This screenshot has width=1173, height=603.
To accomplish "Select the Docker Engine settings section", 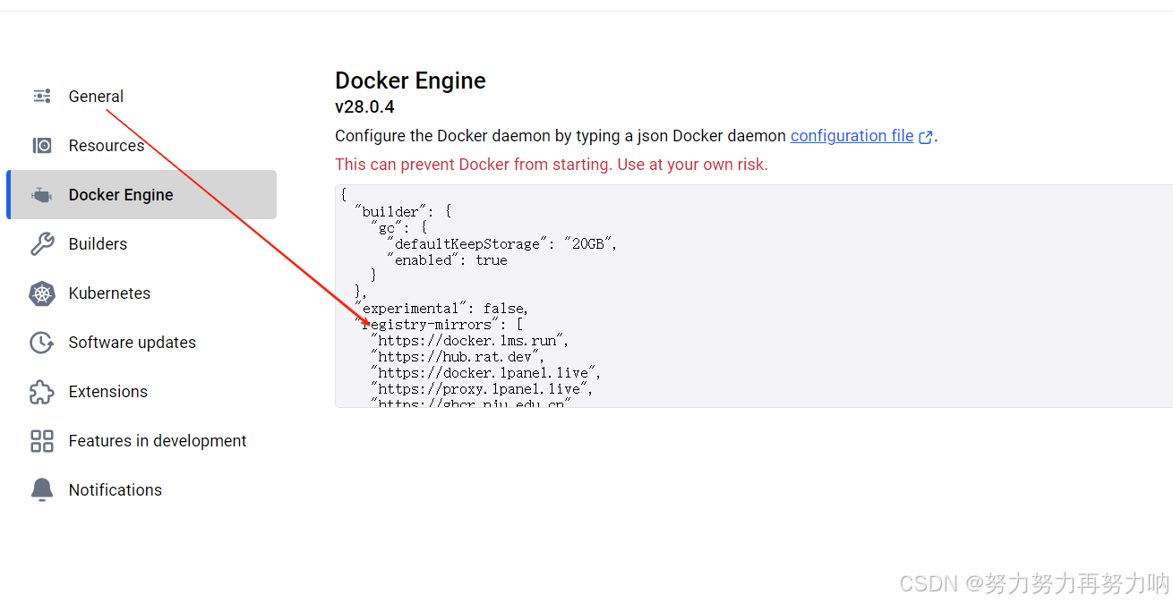I will click(141, 194).
